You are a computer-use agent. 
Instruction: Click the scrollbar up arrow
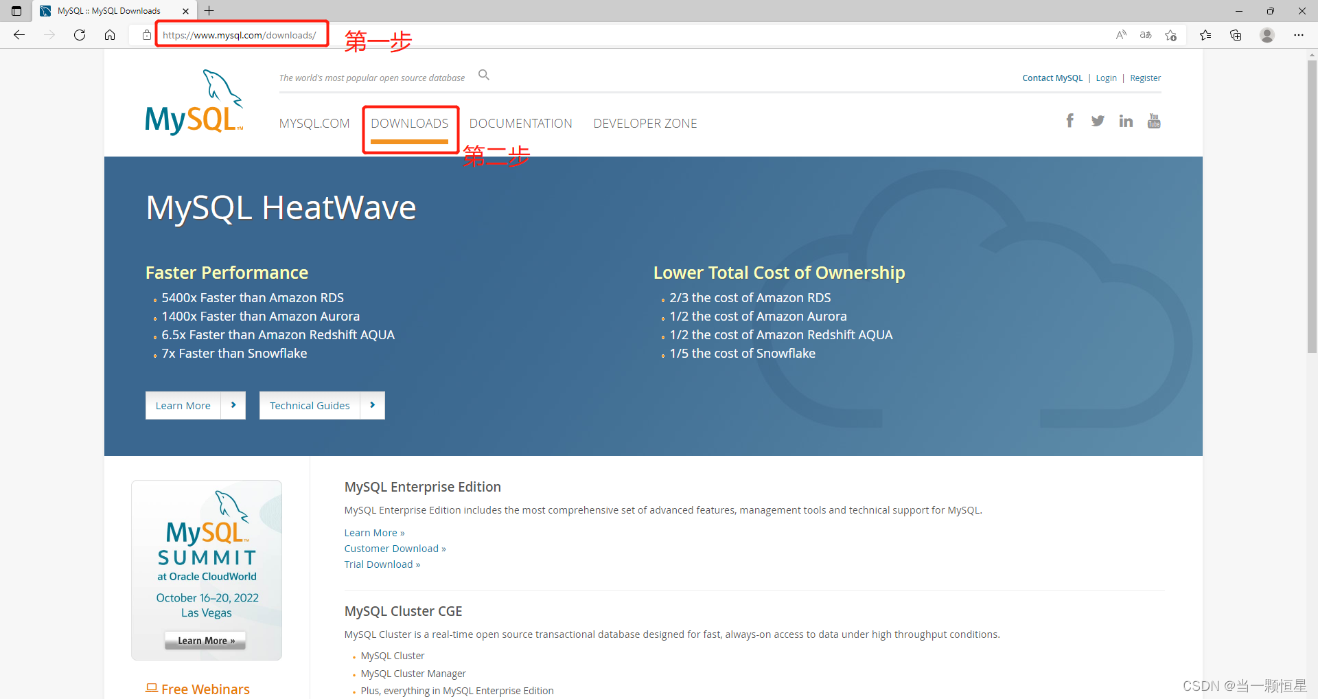click(x=1312, y=54)
